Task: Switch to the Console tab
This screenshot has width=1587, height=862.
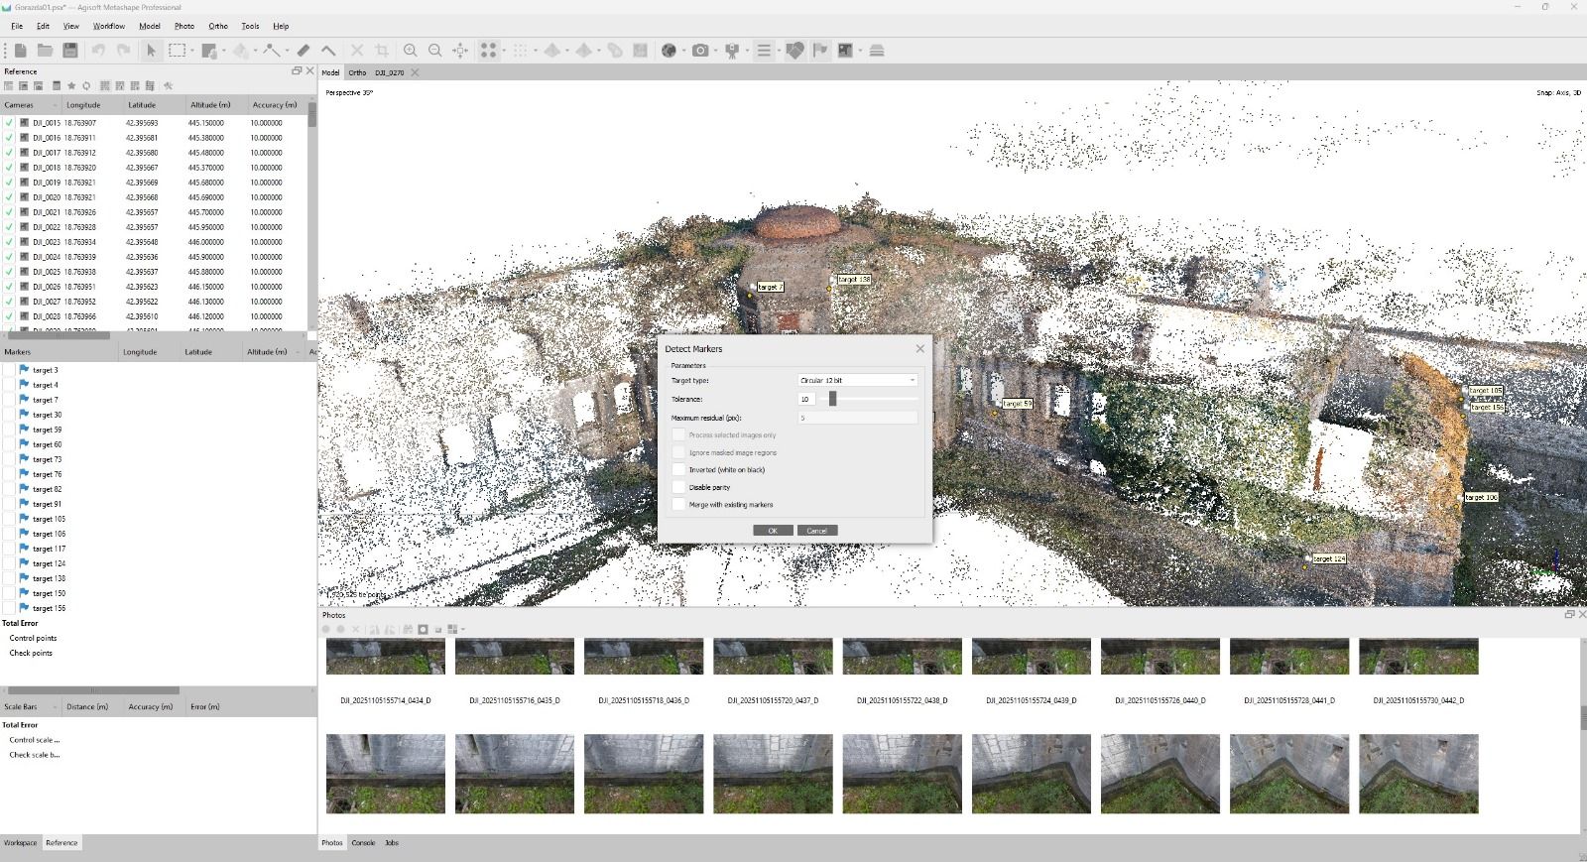Action: click(363, 843)
